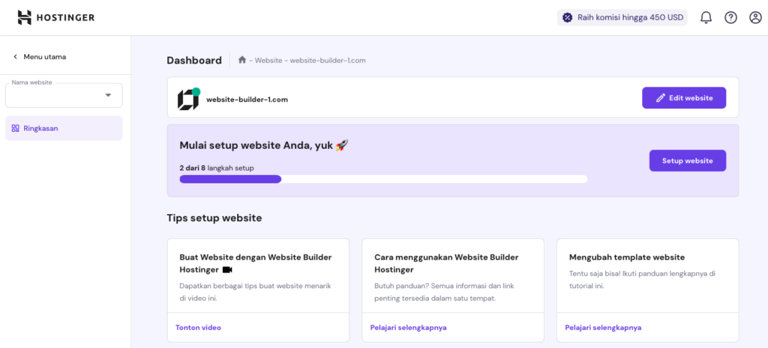Open Pelajari selengkapnya under Mengubah template
Screen dimensions: 768x348
(x=603, y=327)
